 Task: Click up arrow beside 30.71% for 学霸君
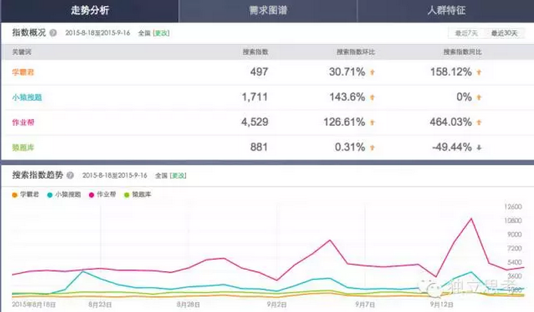(x=372, y=72)
